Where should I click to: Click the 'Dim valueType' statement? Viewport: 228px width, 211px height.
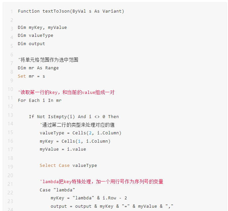(35, 35)
